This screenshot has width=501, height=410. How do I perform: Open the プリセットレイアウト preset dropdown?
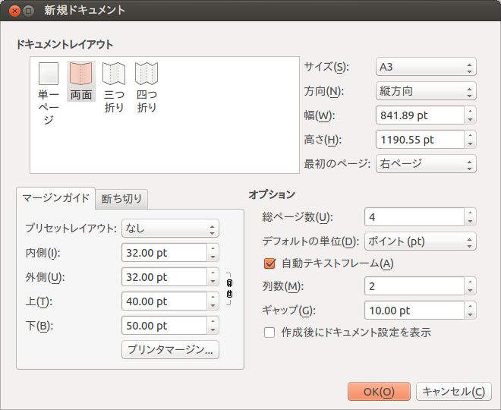(x=170, y=229)
